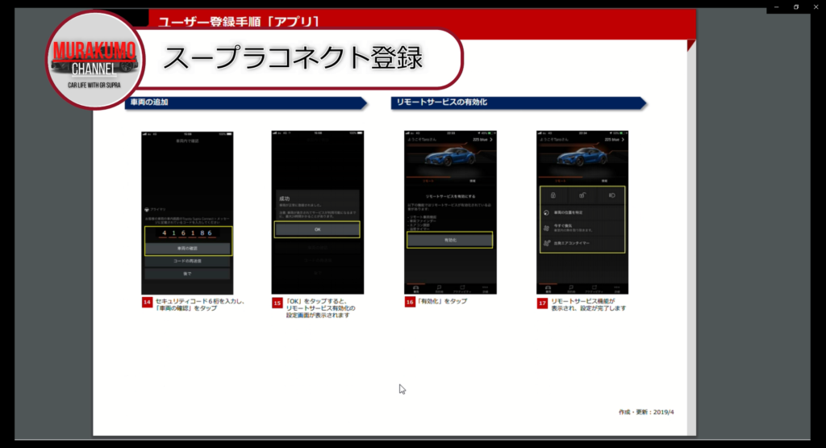Tap the headlight flash icon in step 17 phone
Image resolution: width=826 pixels, height=448 pixels.
click(x=611, y=195)
